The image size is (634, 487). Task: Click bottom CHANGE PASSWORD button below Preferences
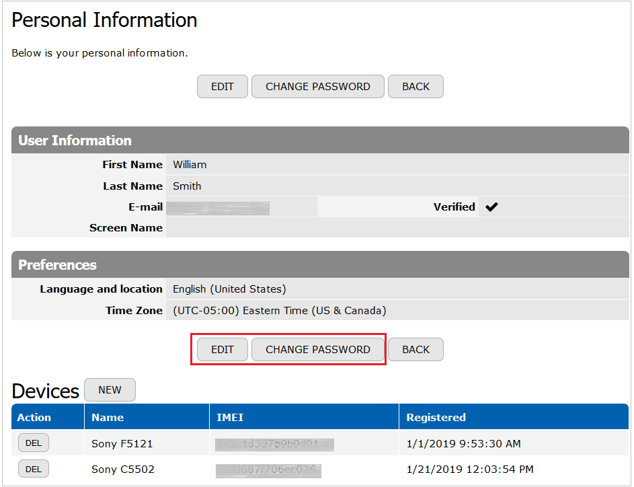coord(318,350)
